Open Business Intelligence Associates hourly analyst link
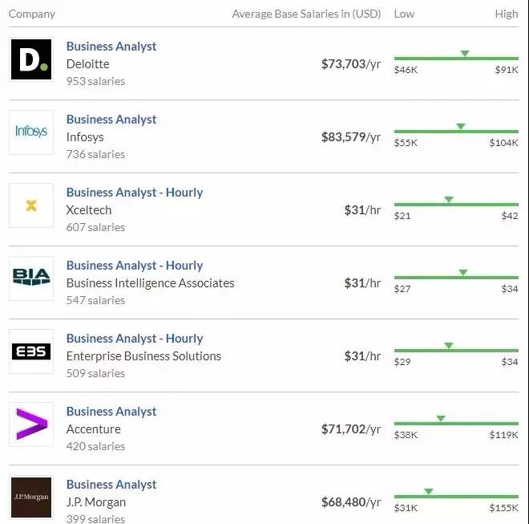 [135, 266]
